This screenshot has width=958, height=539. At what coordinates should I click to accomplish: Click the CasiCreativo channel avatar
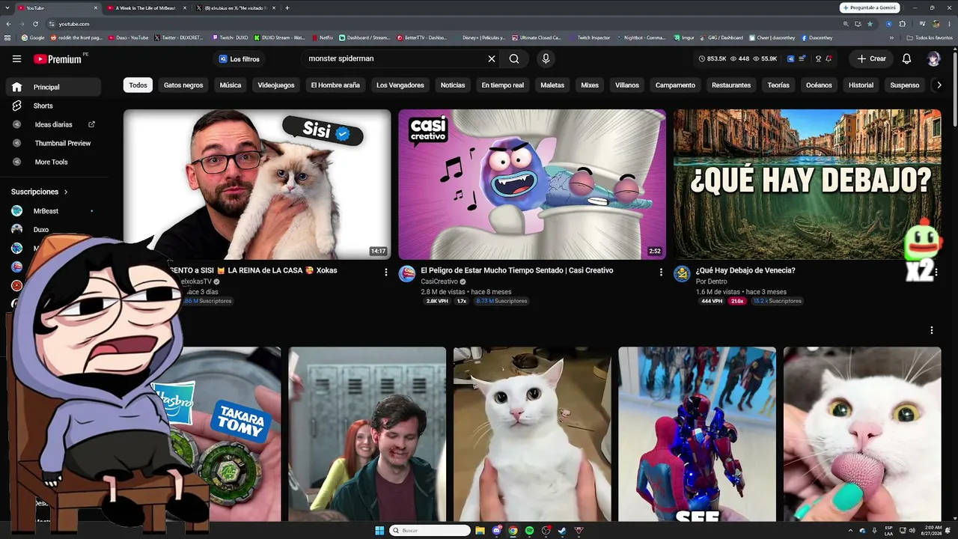(406, 273)
